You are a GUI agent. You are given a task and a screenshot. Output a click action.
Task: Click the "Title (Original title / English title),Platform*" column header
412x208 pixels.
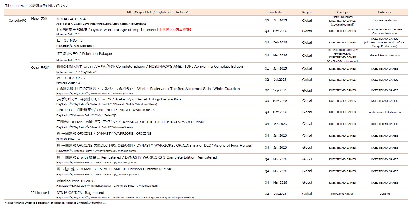click(x=157, y=12)
